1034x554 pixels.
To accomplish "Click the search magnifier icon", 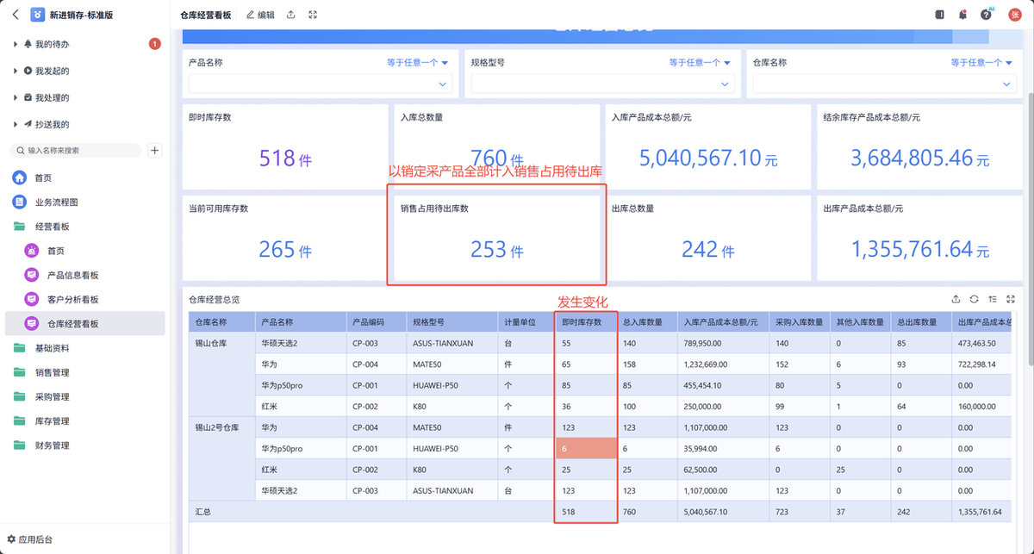I will coord(20,150).
